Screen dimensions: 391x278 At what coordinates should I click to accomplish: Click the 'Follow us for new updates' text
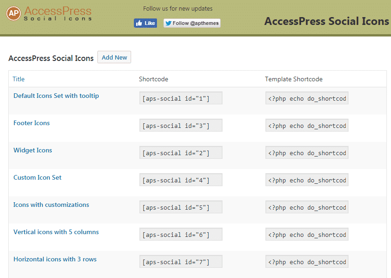click(178, 8)
